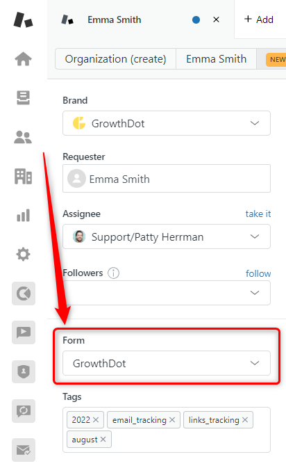Viewport: 286px width, 466px height.
Task: Open the Views icon in the sidebar
Action: (x=23, y=98)
